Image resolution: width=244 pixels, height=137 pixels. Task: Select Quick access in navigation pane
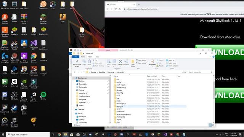click(x=82, y=78)
